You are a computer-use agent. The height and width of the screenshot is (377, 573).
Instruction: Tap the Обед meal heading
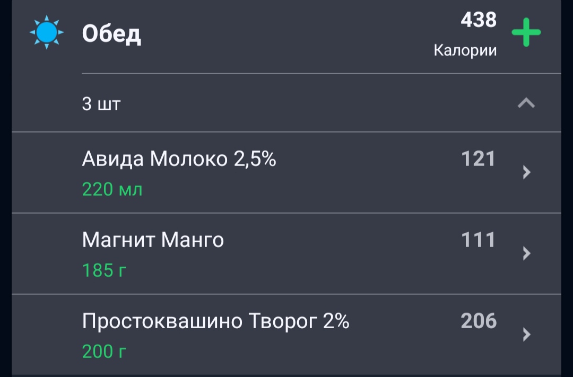[111, 34]
